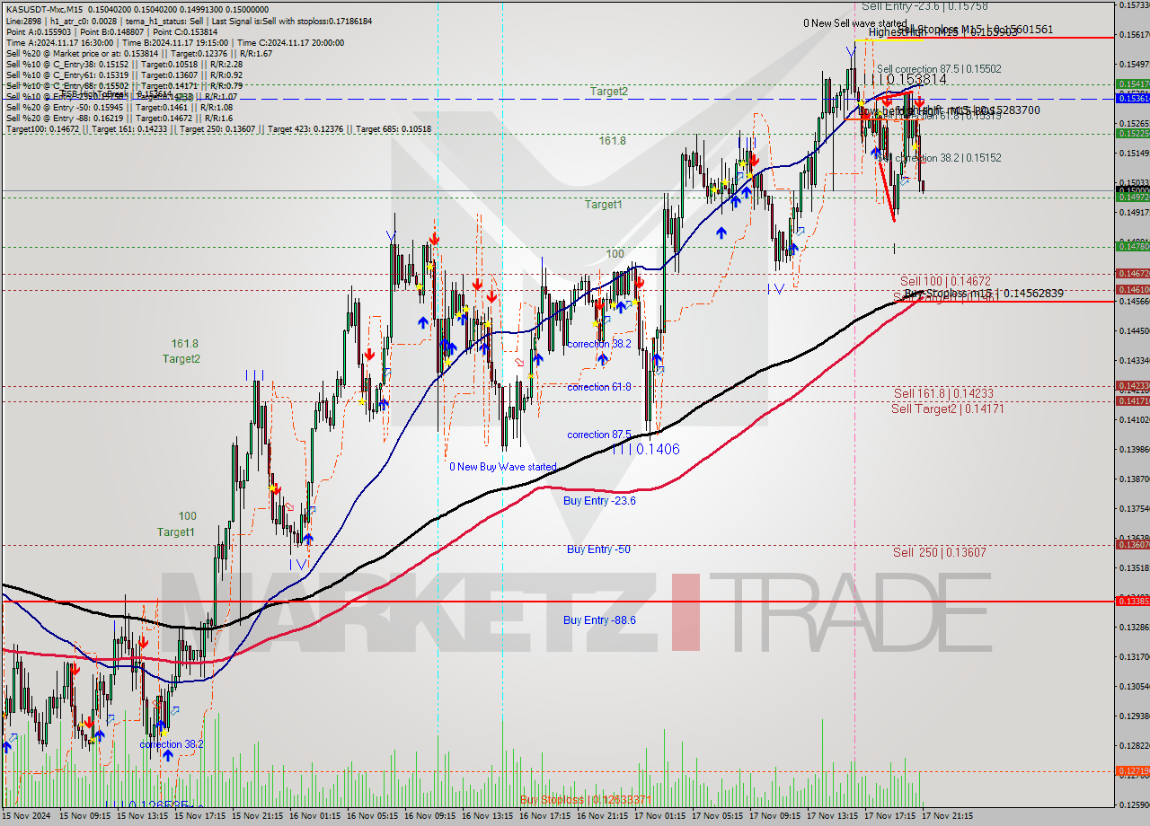
Task: Select the Buy Stoploss m15 | 0.14562839 label
Action: (x=984, y=294)
